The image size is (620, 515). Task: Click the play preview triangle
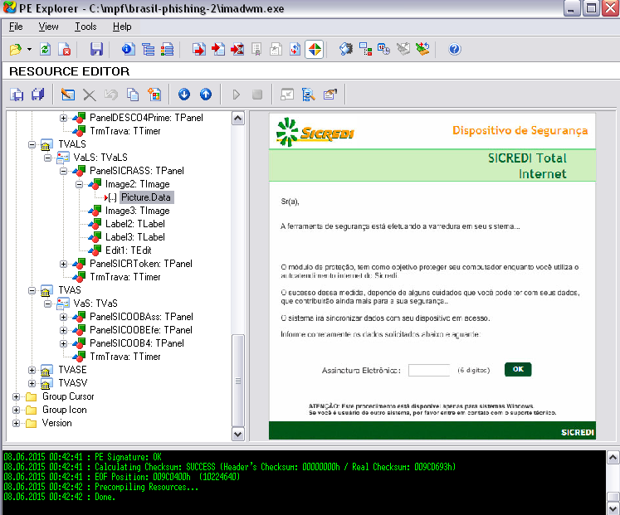pyautogui.click(x=236, y=95)
